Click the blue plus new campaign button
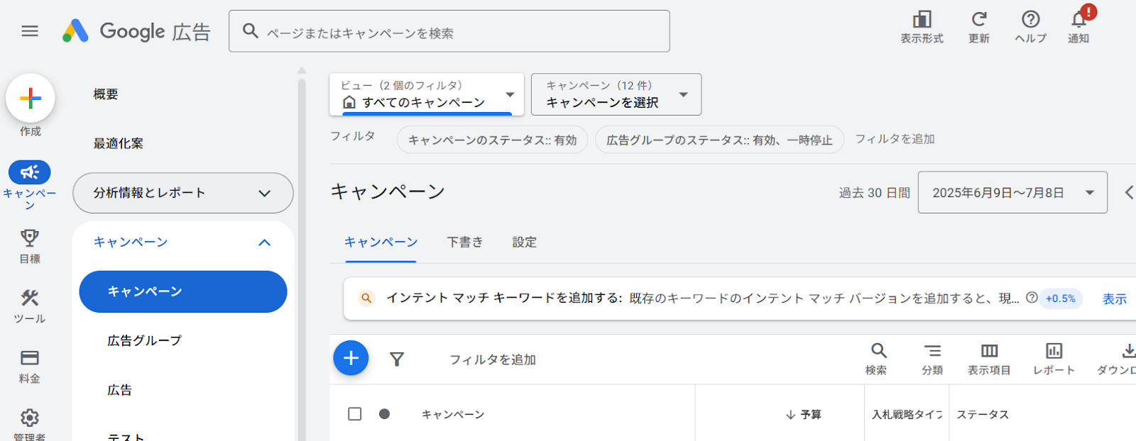 [x=351, y=359]
